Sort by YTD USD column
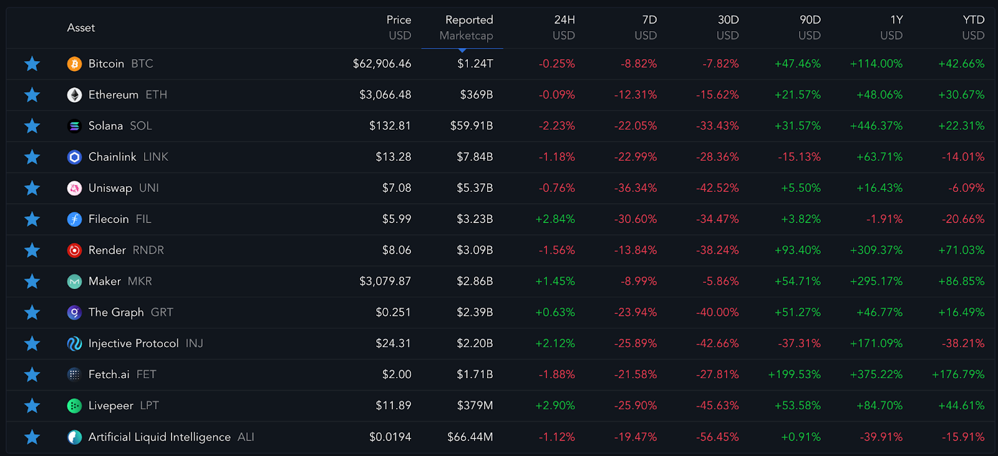Viewport: 998px width, 456px height. (x=973, y=27)
